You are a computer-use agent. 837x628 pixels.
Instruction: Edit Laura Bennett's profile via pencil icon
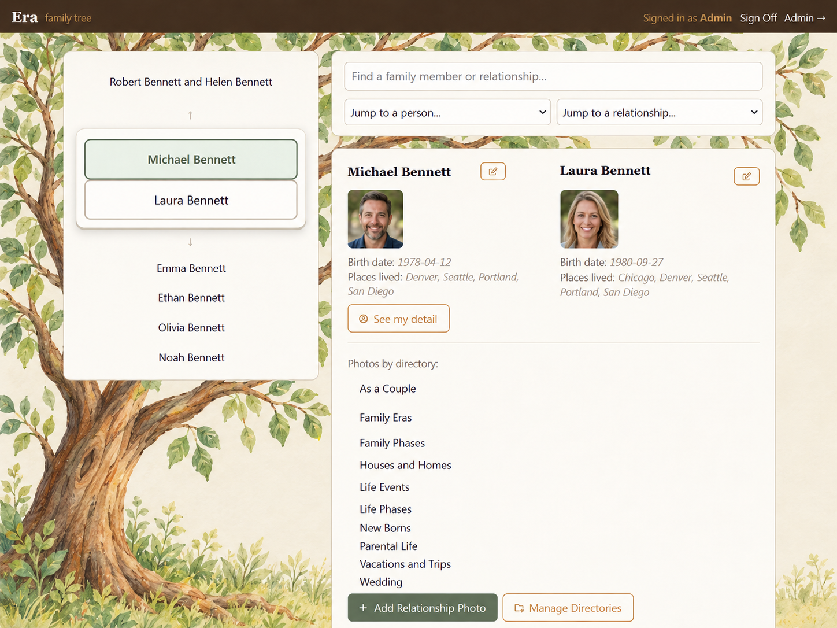746,176
